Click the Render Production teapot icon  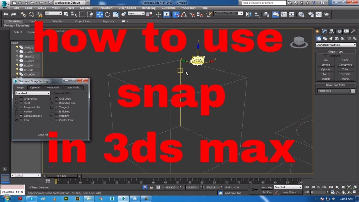pyautogui.click(x=326, y=14)
